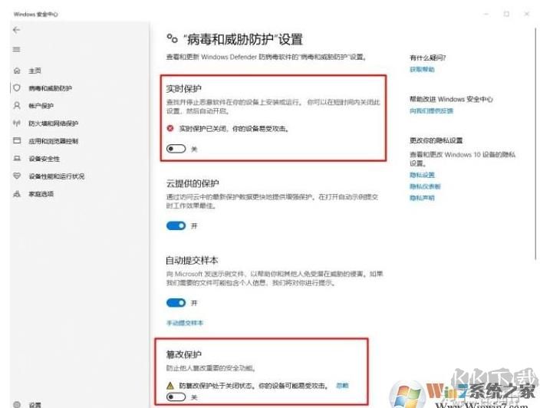This screenshot has height=408, width=540.
Task: Click the 获取帮助 link
Action: click(x=422, y=70)
